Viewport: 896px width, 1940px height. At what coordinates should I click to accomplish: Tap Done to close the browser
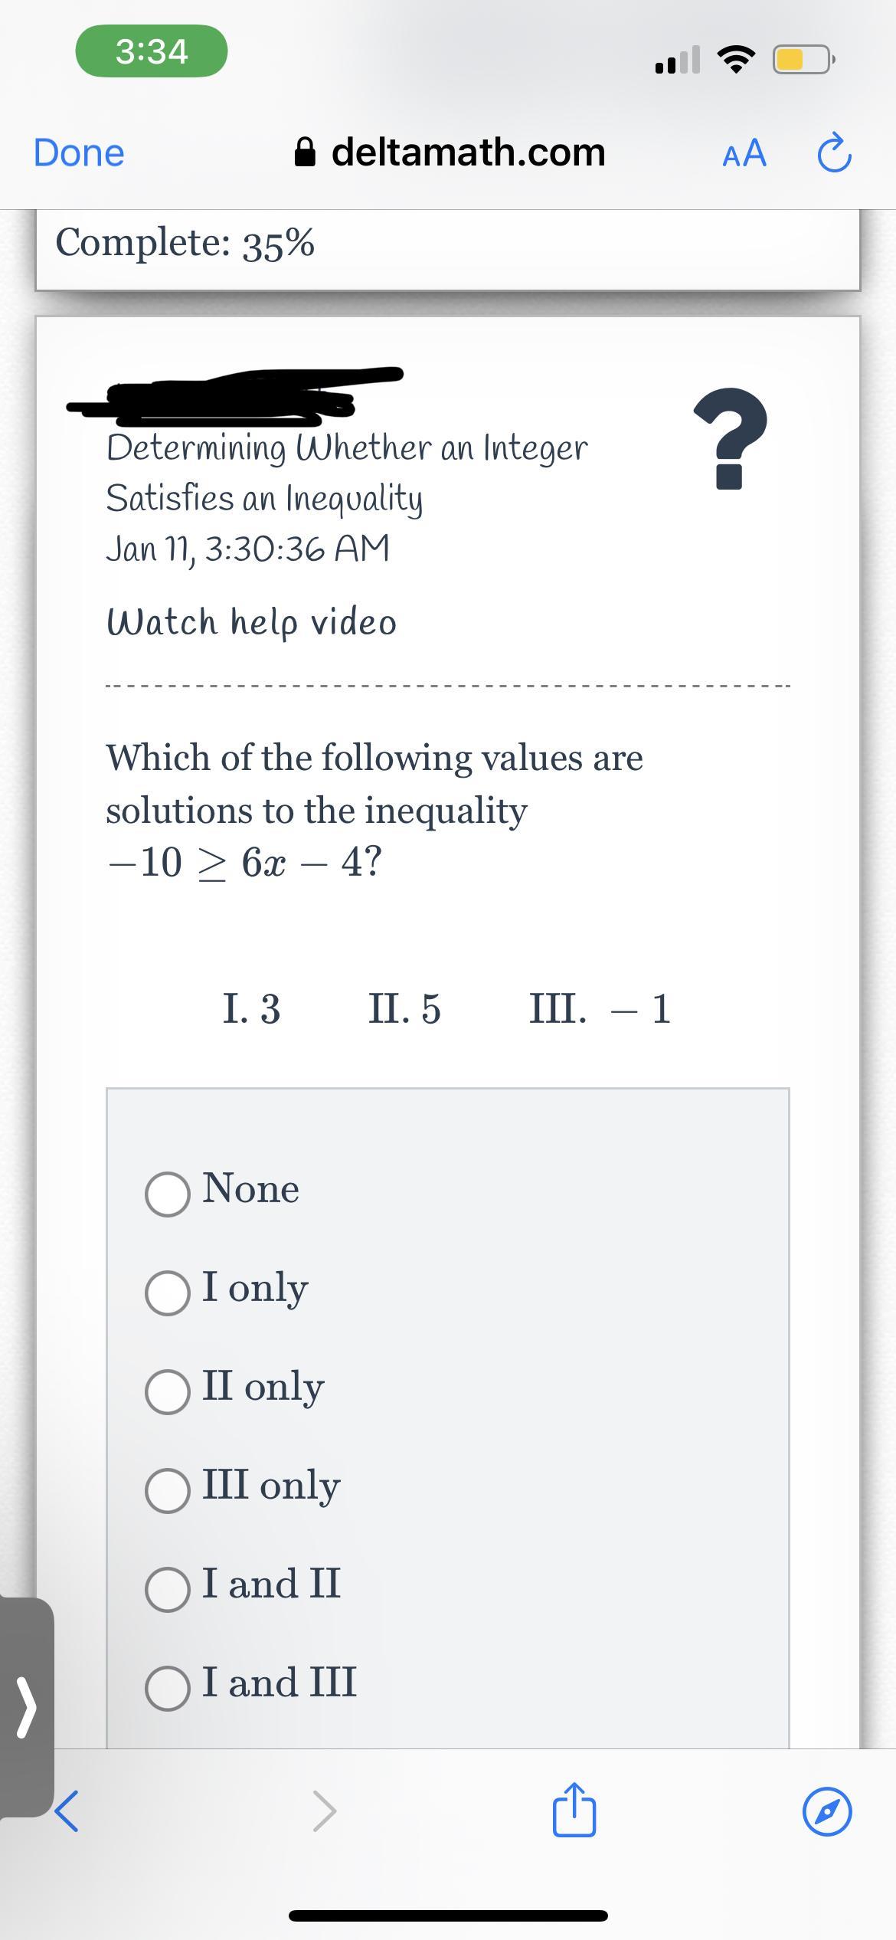(79, 152)
